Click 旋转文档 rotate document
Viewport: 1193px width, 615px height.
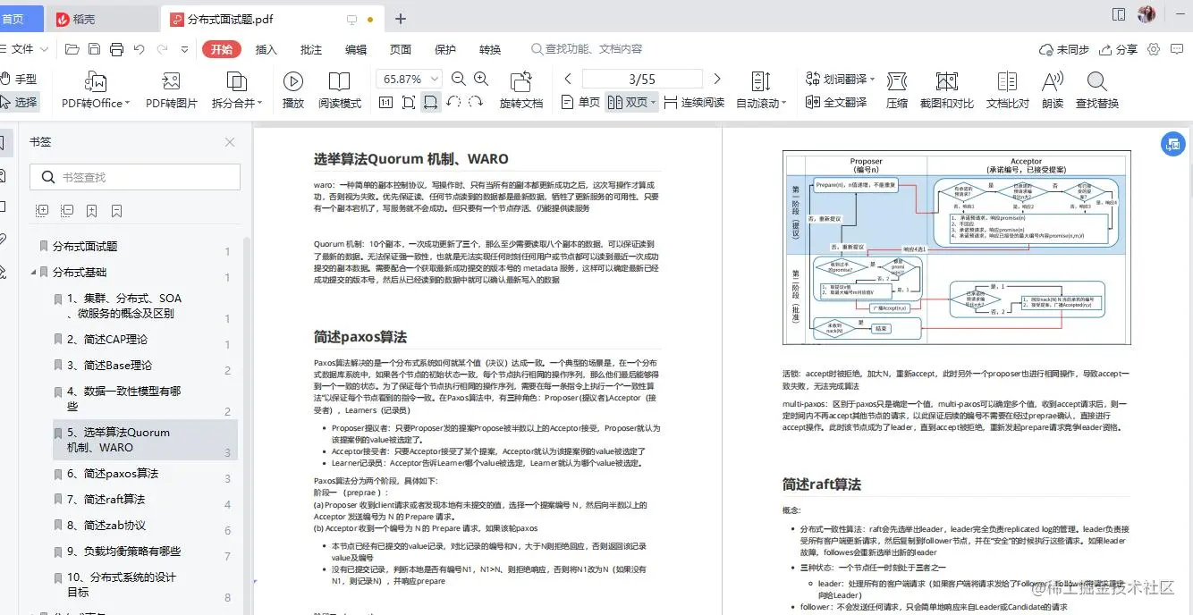521,90
